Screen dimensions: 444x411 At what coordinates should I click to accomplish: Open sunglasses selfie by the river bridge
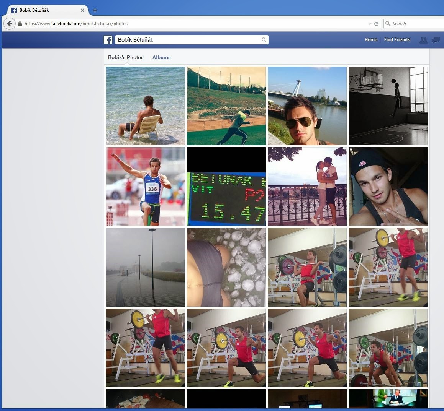pos(307,106)
